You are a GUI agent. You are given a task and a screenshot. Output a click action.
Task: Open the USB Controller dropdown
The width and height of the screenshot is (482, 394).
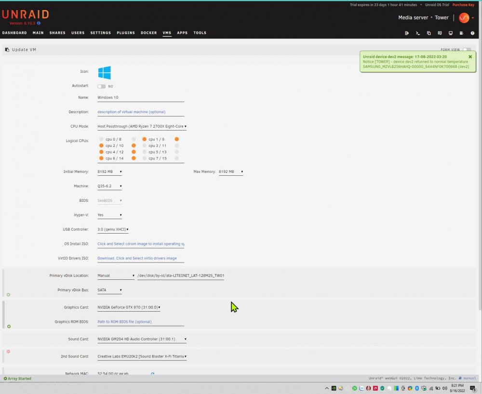coord(113,229)
